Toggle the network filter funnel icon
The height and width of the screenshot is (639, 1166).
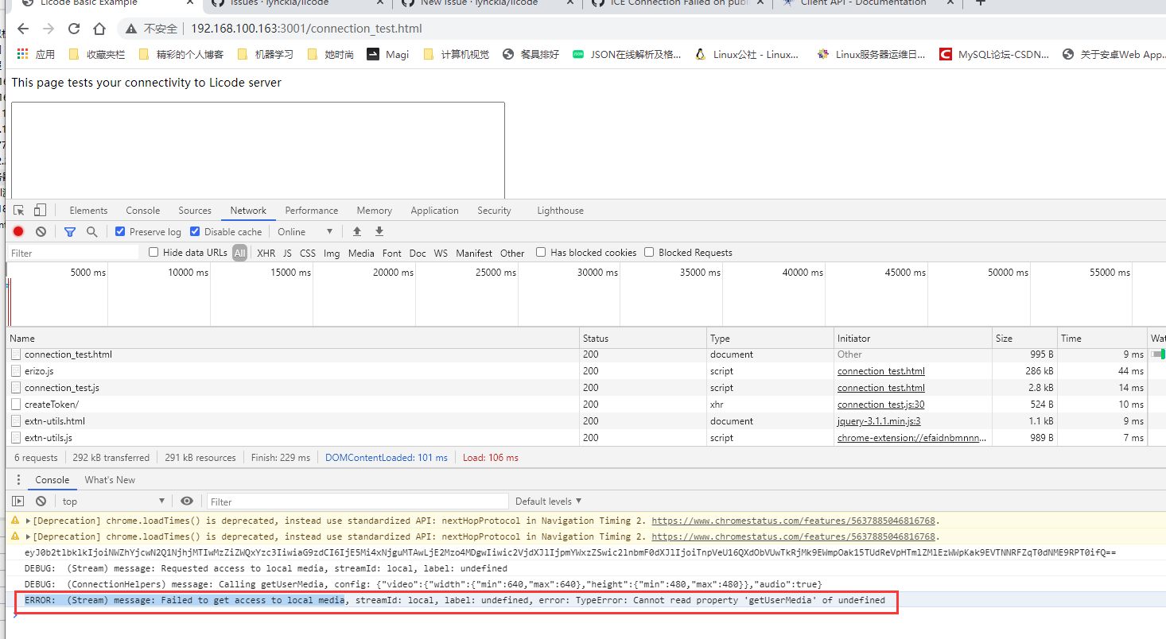(x=70, y=231)
